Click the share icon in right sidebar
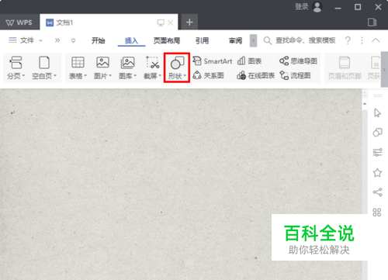The width and height of the screenshot is (388, 280). tap(377, 192)
